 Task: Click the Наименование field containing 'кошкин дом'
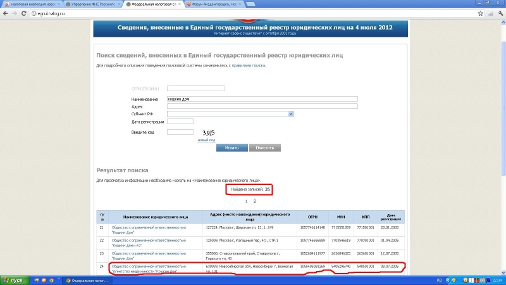click(x=262, y=99)
